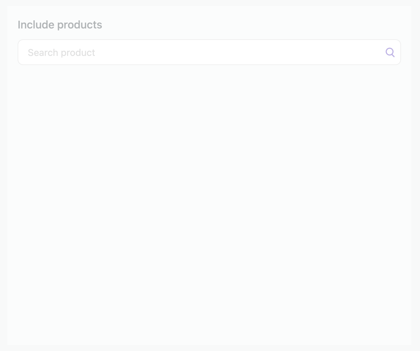The image size is (420, 351).
Task: Click the Search product placeholder text
Action: tap(61, 53)
